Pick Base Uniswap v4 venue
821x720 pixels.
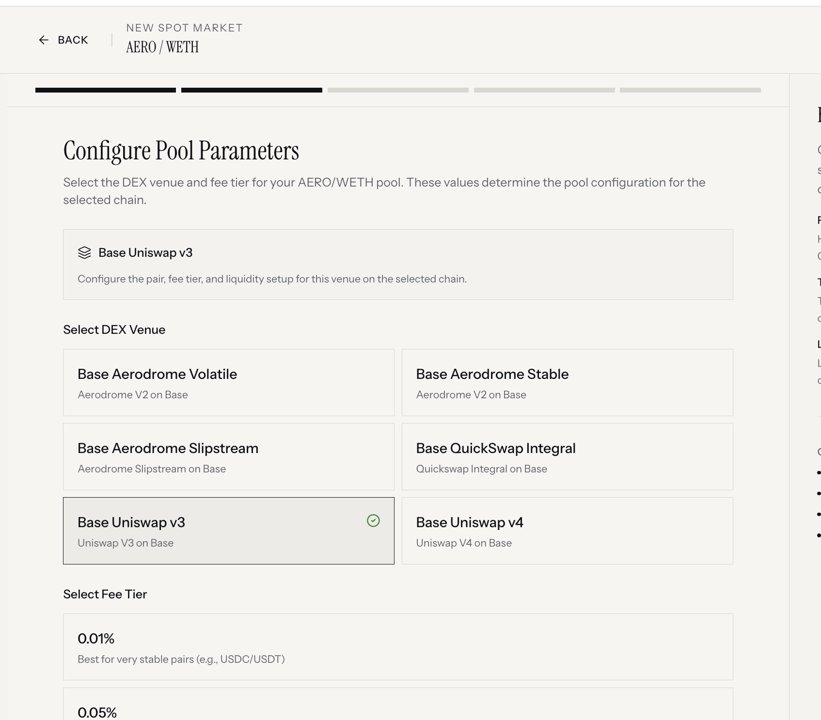pos(568,531)
